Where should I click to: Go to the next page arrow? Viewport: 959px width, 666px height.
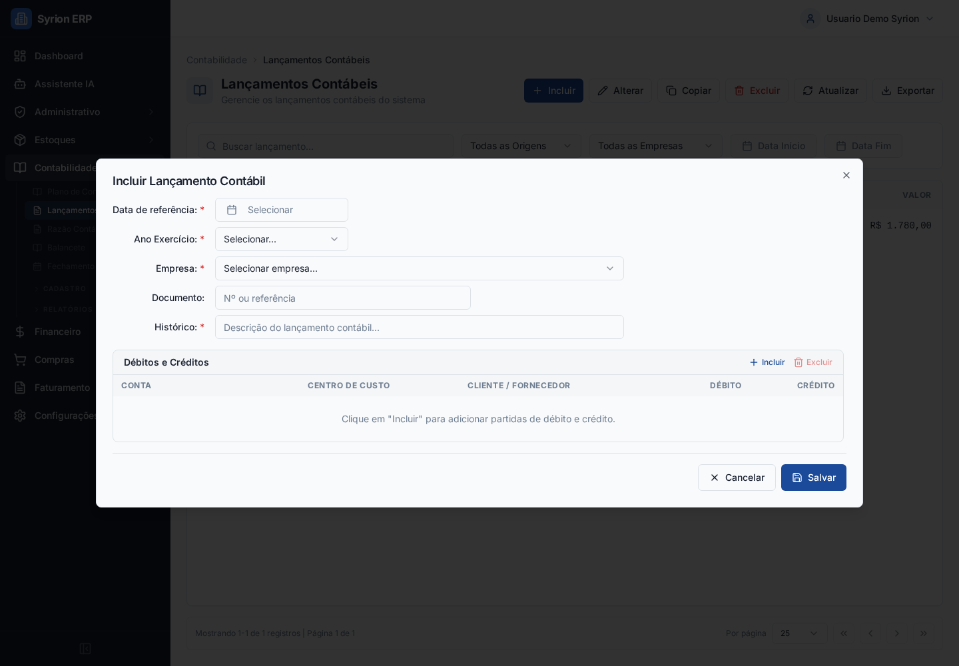click(x=897, y=633)
